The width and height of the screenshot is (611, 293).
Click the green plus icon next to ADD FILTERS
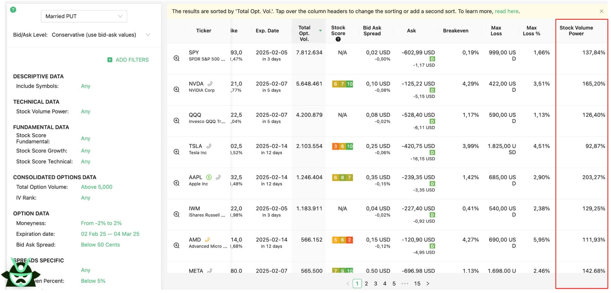[x=109, y=59]
